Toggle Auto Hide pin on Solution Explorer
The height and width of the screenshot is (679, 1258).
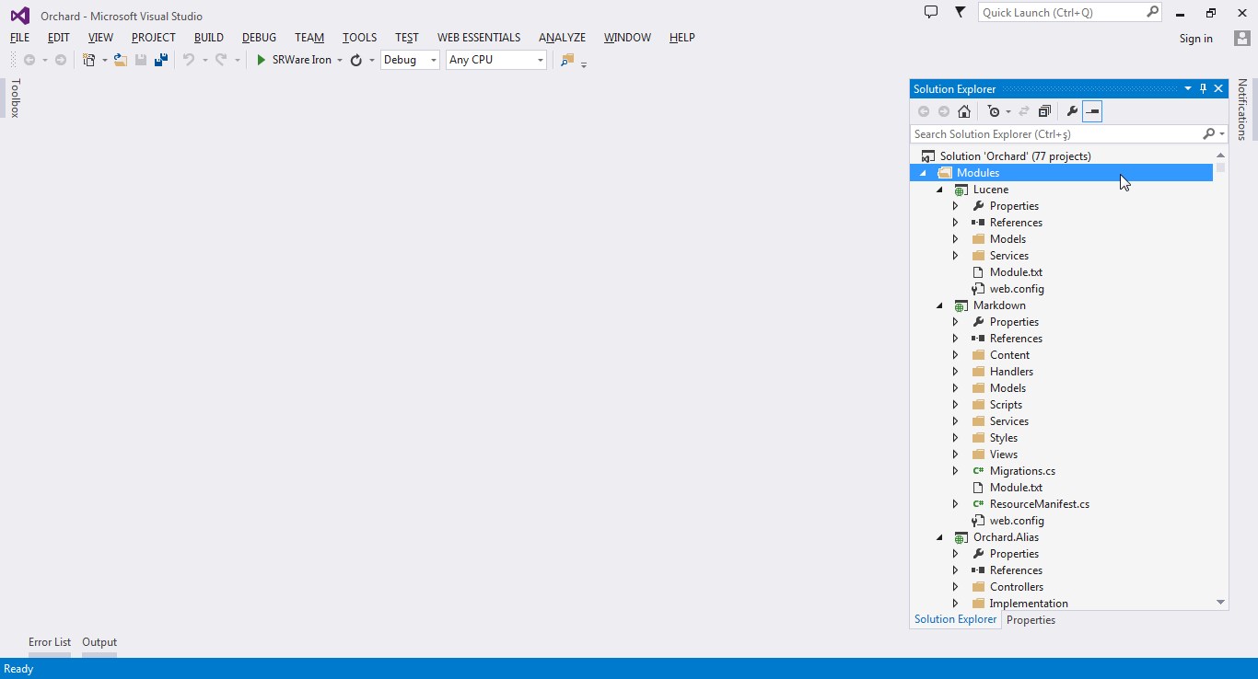pyautogui.click(x=1203, y=88)
